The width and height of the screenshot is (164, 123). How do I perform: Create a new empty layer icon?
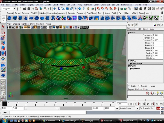pos(157,93)
